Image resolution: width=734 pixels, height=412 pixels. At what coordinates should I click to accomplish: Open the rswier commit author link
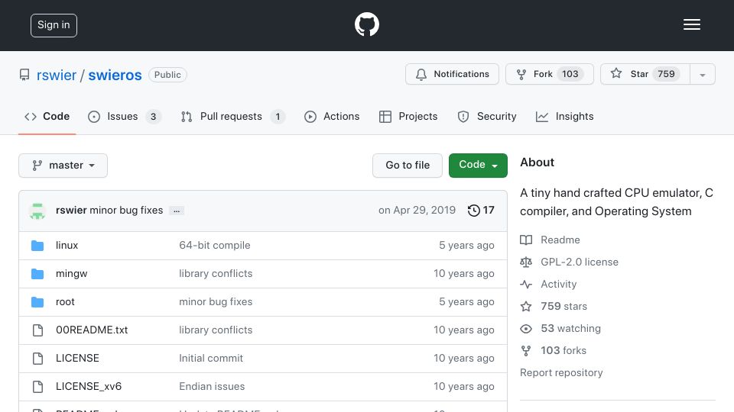(71, 211)
